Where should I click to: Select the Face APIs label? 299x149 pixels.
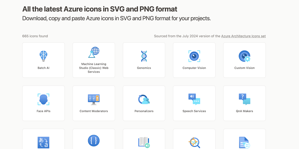(44, 111)
